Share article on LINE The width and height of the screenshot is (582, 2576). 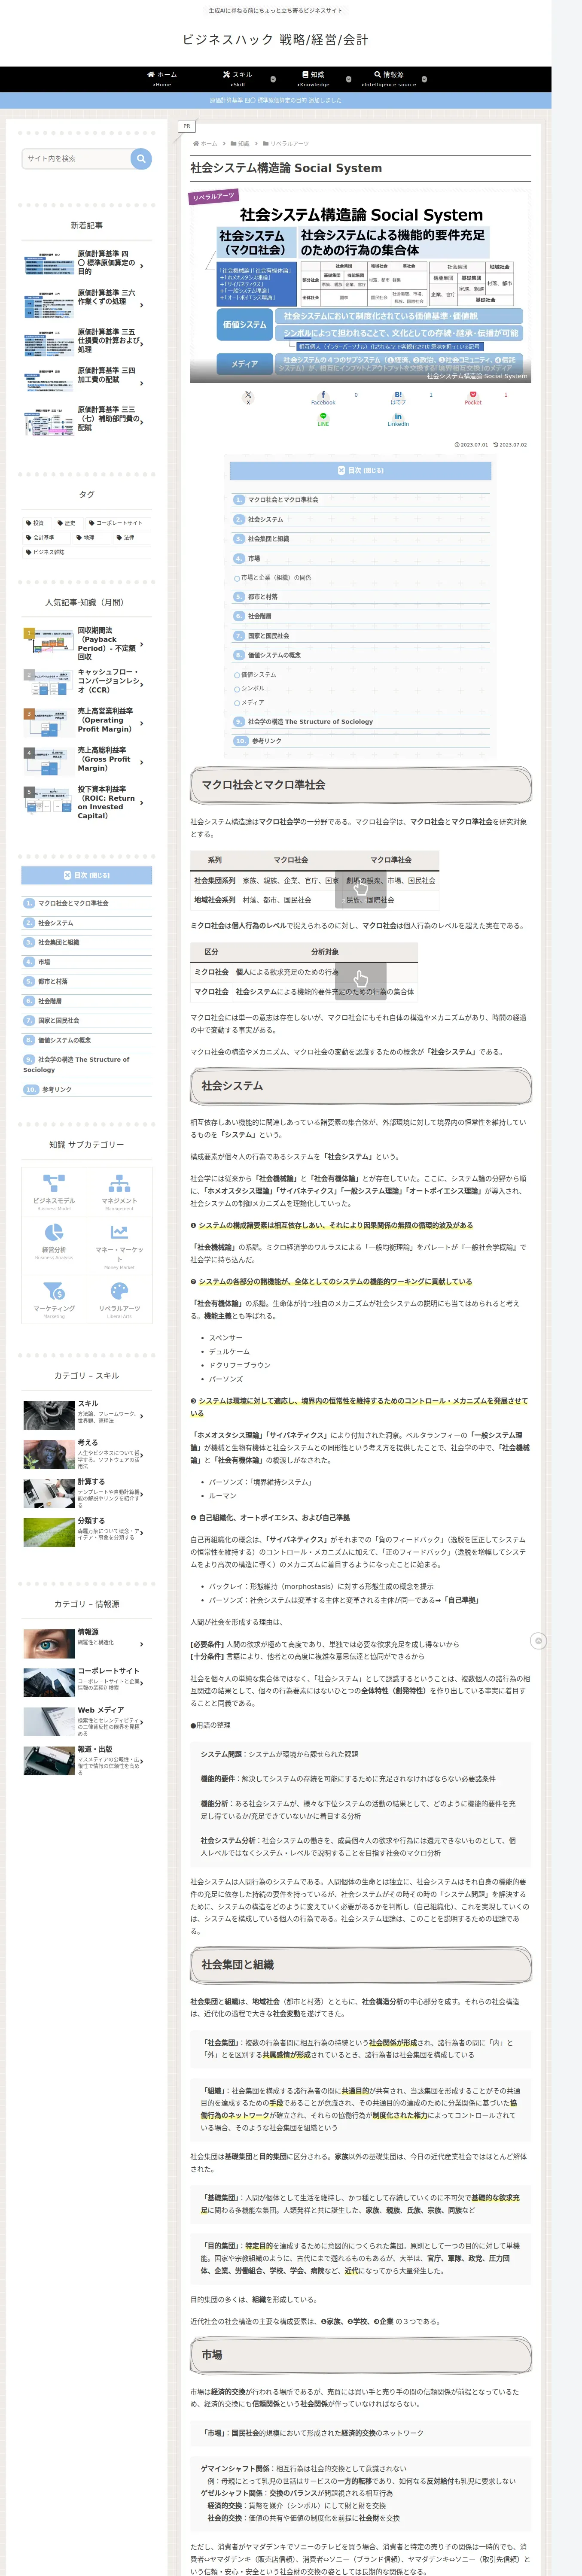point(323,419)
